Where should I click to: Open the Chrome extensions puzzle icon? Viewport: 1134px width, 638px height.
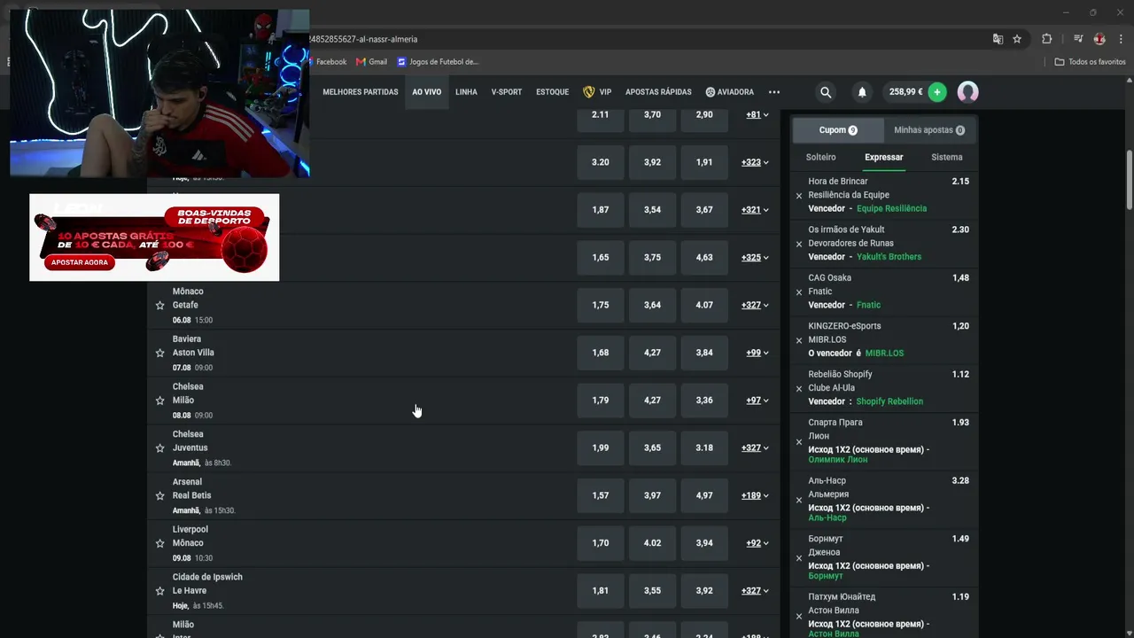click(1047, 39)
